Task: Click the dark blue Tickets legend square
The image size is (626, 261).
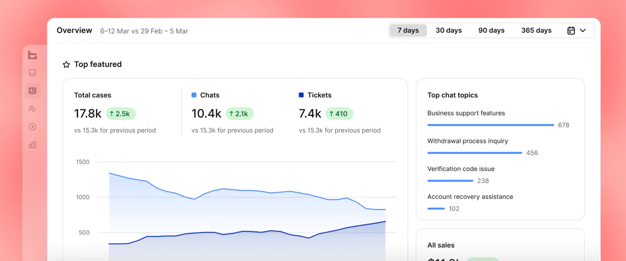Action: [x=301, y=96]
